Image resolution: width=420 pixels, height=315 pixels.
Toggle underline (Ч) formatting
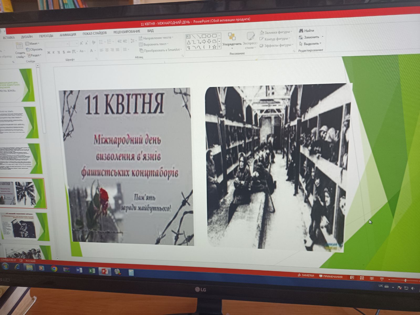59,52
